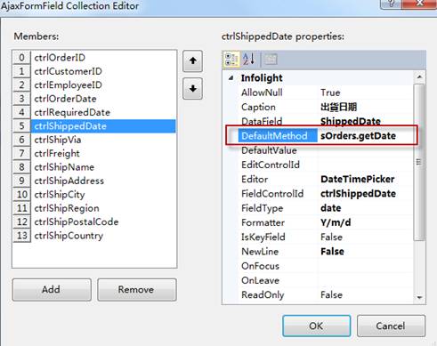Click the Formatter value Y/m/d
The image size is (437, 346).
336,222
